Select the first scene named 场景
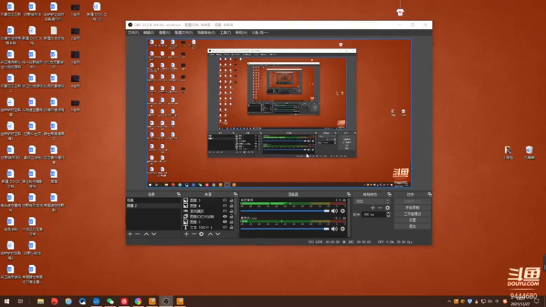The width and height of the screenshot is (546, 307). pyautogui.click(x=154, y=201)
